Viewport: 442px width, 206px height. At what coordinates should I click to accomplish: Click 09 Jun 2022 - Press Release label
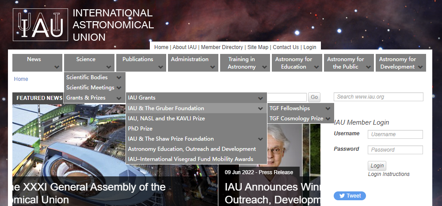(259, 172)
